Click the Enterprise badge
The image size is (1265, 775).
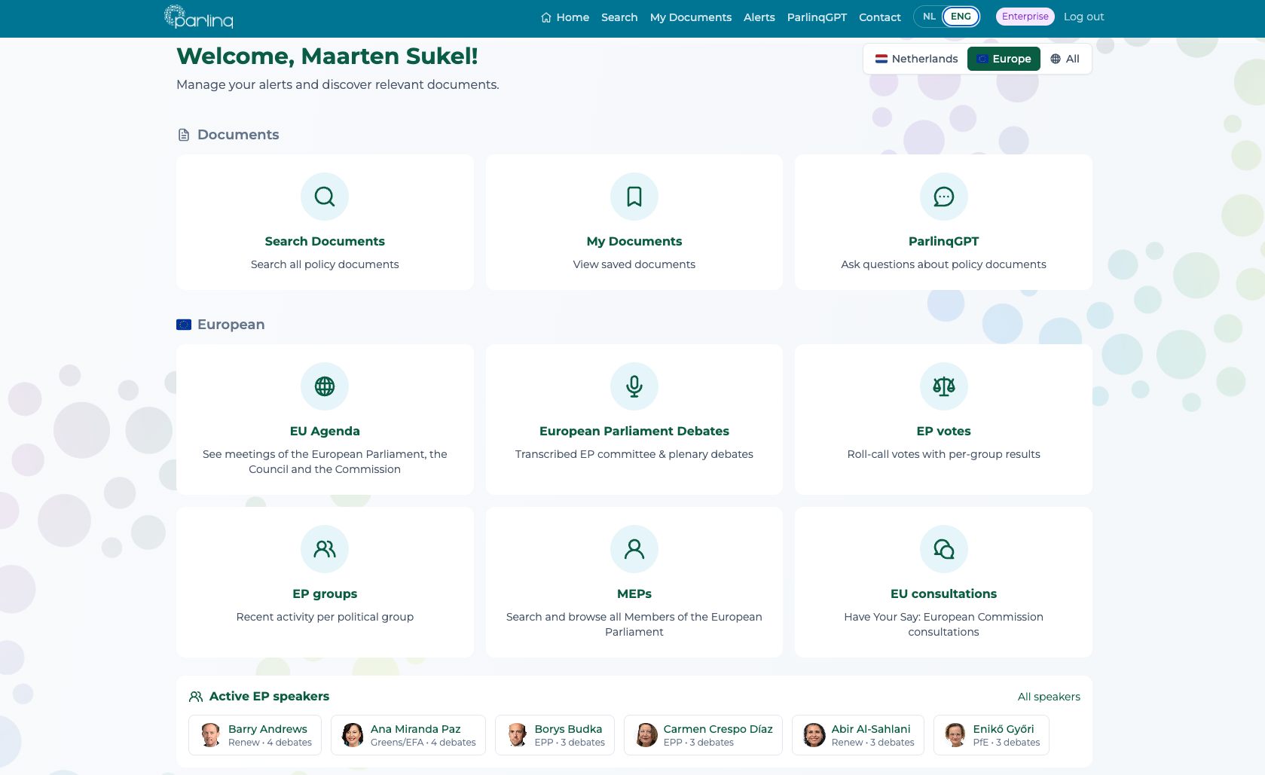[x=1025, y=17]
